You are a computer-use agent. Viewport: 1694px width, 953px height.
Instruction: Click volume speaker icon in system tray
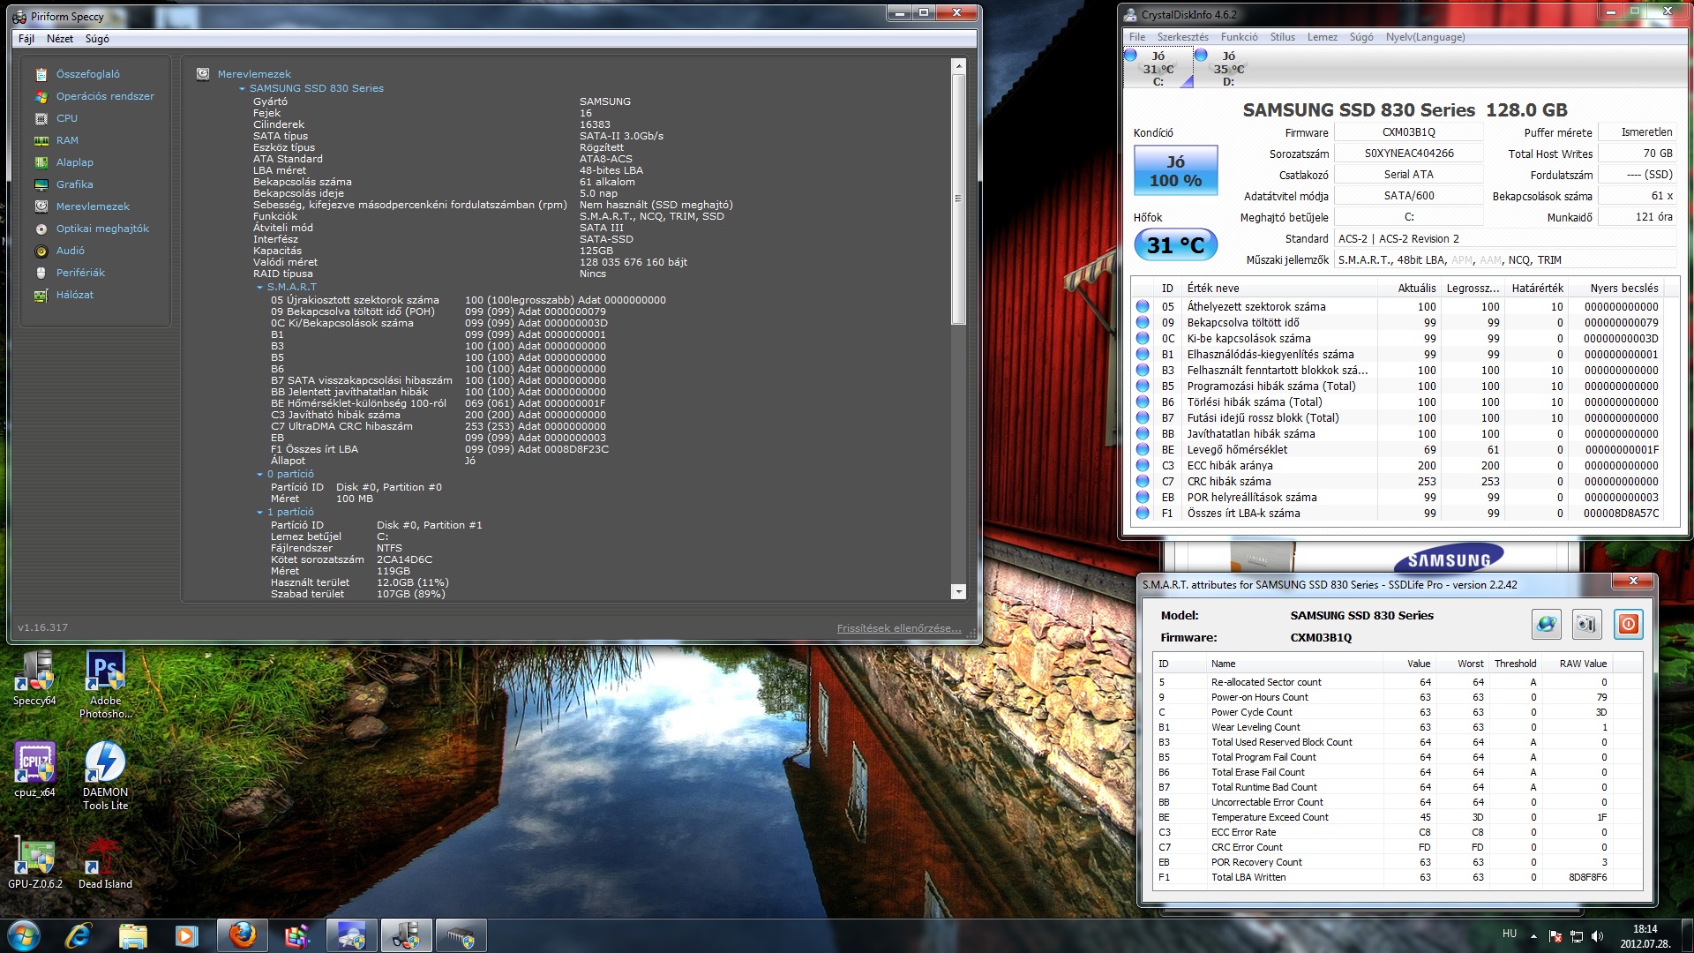(1597, 936)
